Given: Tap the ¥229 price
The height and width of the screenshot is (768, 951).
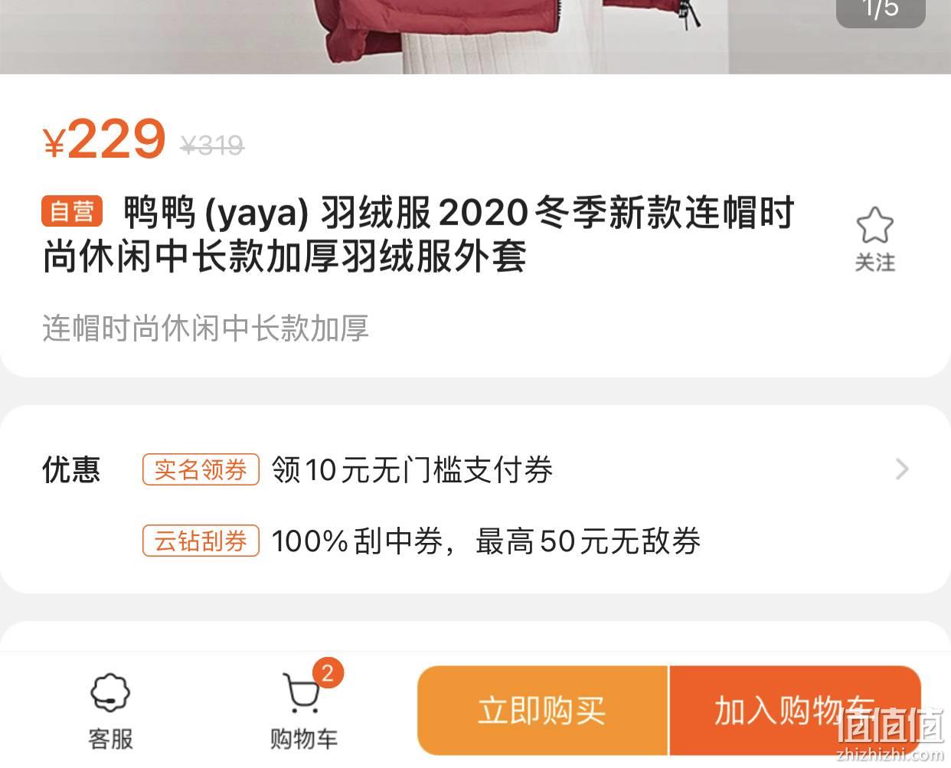Looking at the screenshot, I should (x=104, y=139).
